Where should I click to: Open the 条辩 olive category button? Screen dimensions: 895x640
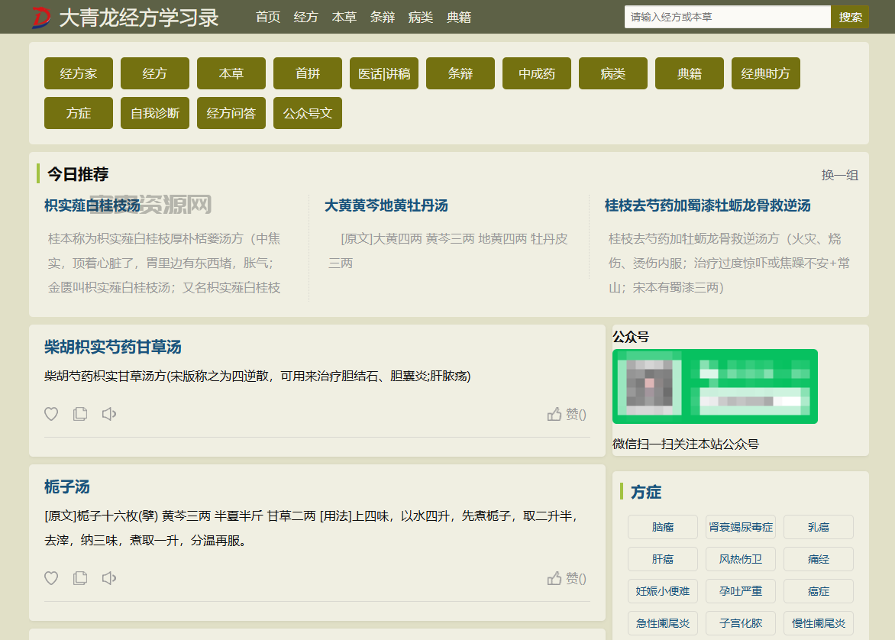[x=460, y=73]
